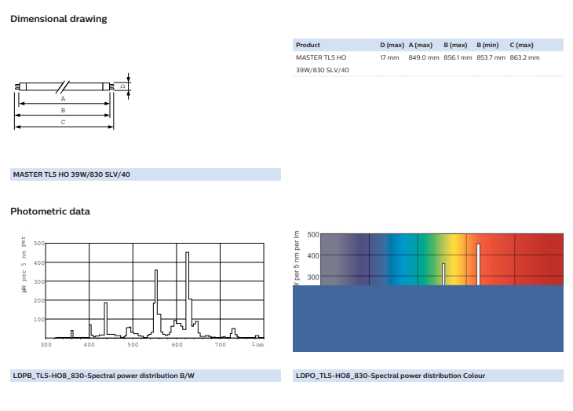Click the 'C (max)' column header
Viewport: 573px width, 411px height.
click(521, 45)
